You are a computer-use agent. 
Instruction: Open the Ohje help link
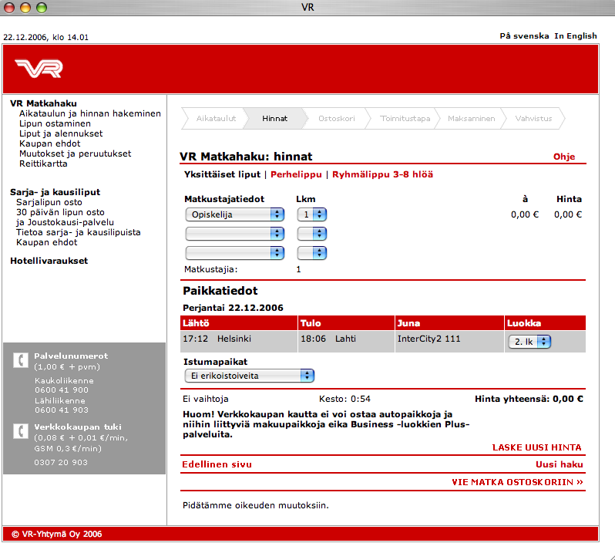(564, 157)
